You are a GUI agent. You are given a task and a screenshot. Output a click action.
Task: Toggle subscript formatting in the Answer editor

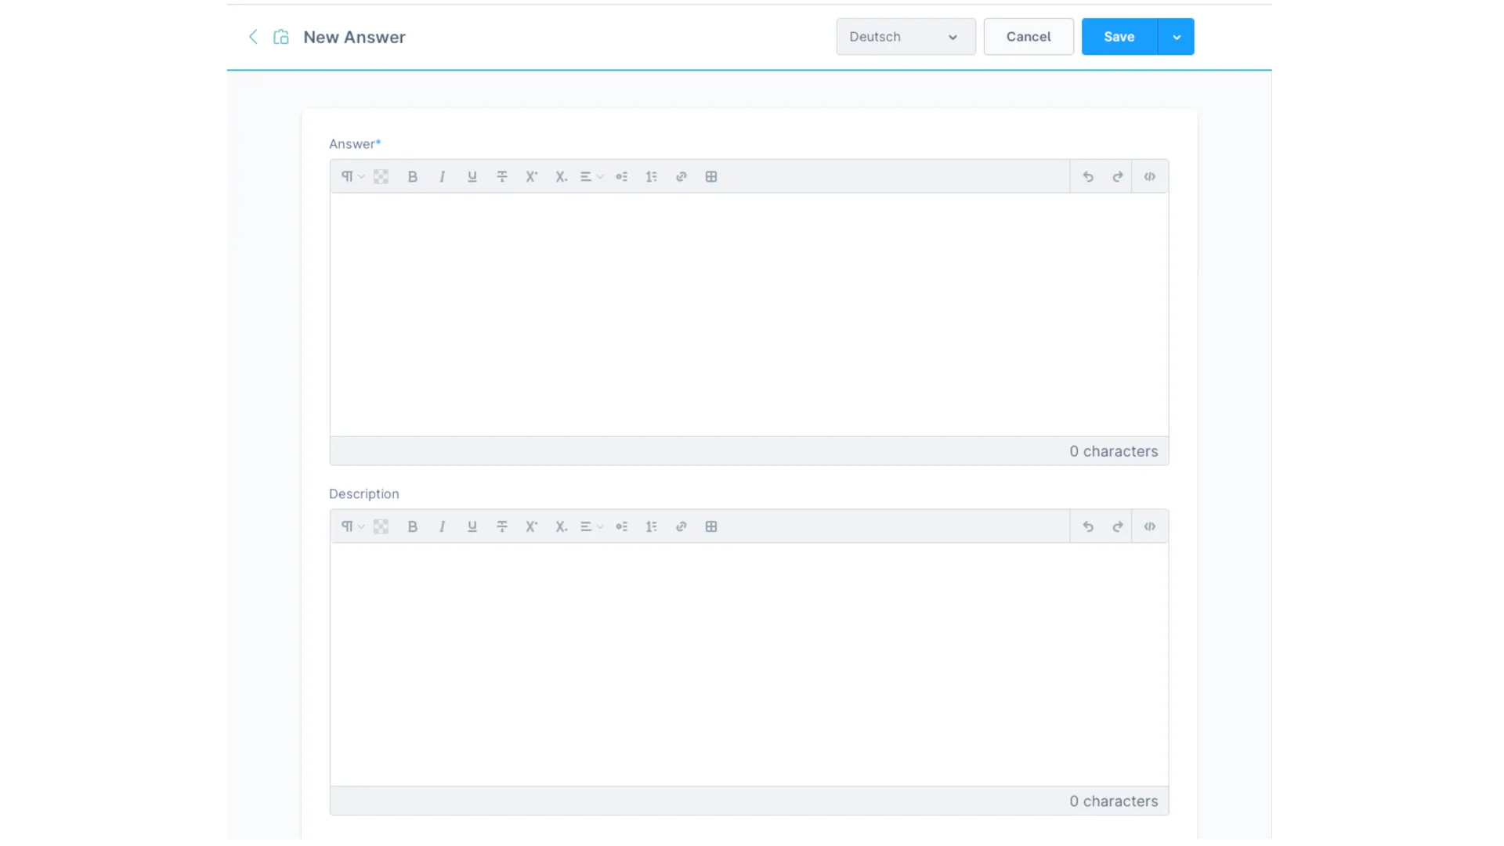(x=561, y=176)
